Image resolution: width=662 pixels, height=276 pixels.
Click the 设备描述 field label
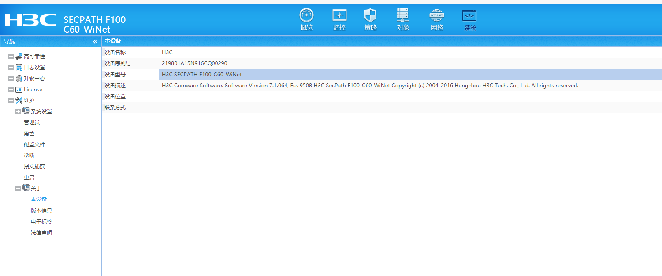tap(115, 86)
